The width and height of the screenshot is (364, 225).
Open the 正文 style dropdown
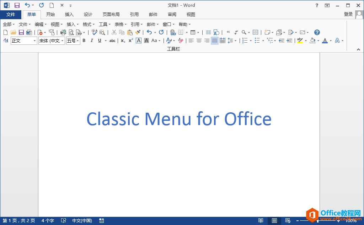[x=34, y=41]
